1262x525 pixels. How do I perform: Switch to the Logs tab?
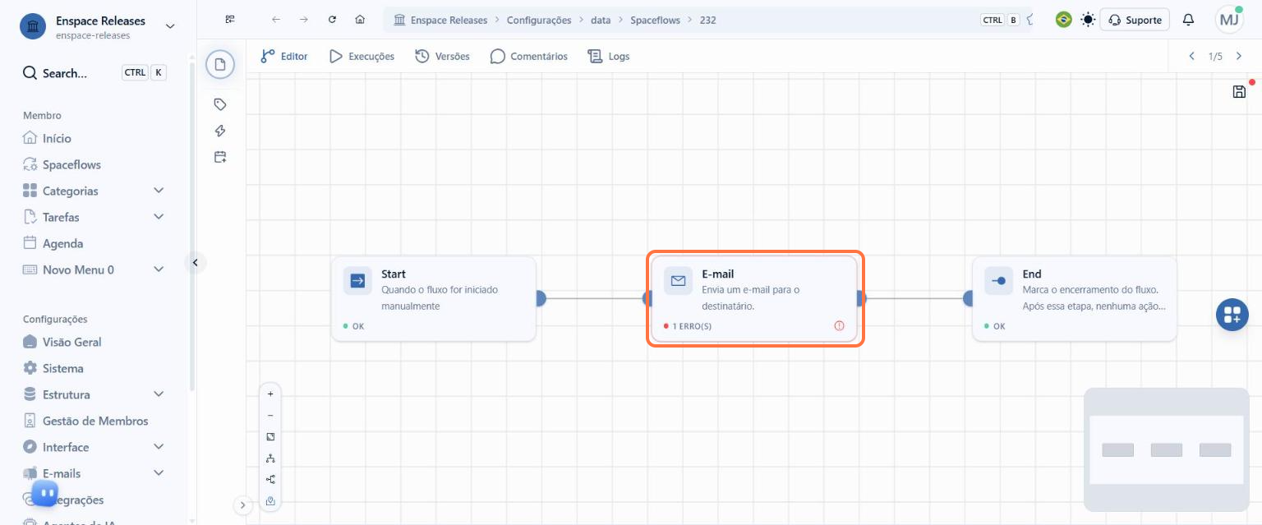609,56
